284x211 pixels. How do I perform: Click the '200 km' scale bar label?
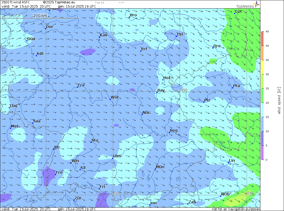click(x=40, y=16)
